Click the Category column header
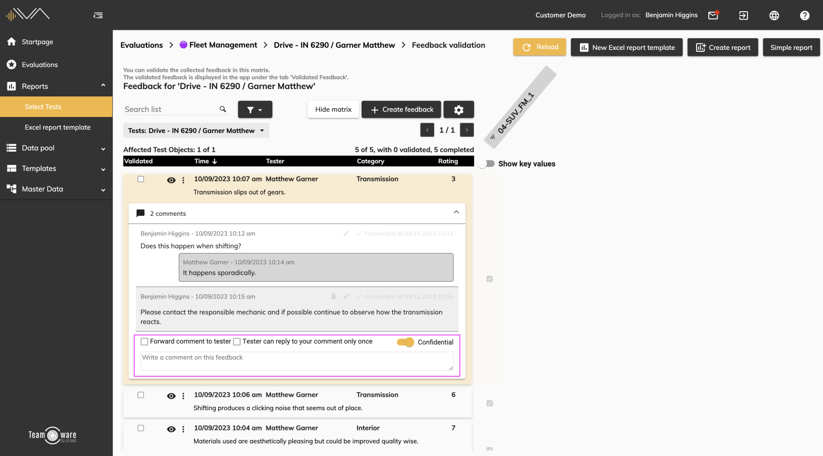Screen dimensions: 823x456 (x=370, y=161)
